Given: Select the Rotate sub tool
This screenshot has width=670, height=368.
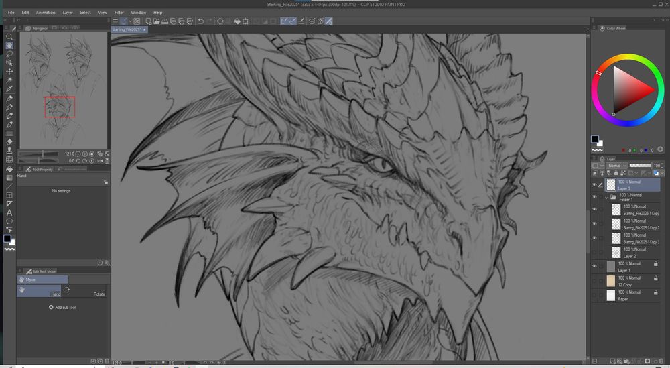Looking at the screenshot, I should 84,291.
